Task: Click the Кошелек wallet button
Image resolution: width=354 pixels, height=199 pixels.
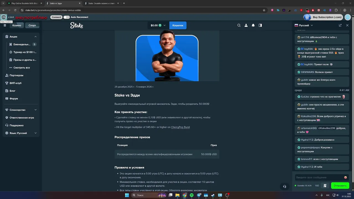Action: [x=178, y=25]
